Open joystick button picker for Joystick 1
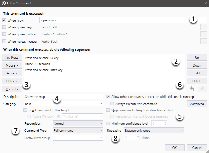This screenshot has width=209, height=153. pos(203,34)
